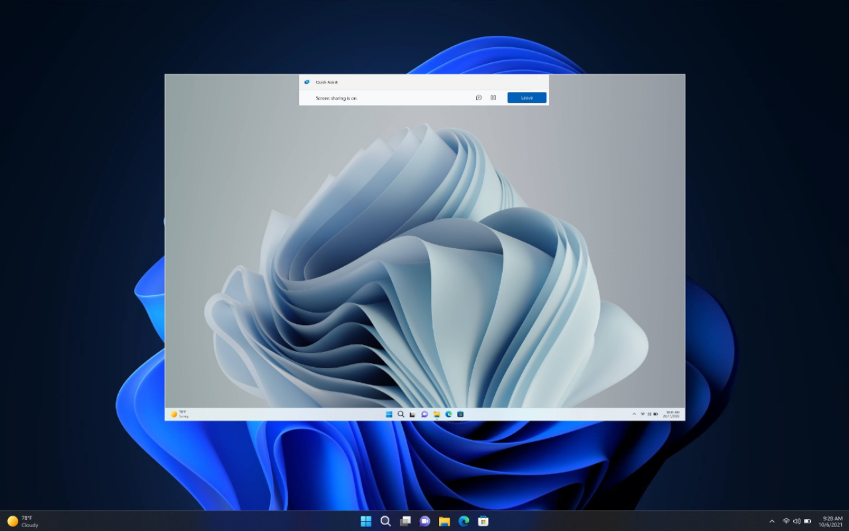Click the Leave button in Quick Assist
849x531 pixels.
click(x=527, y=98)
